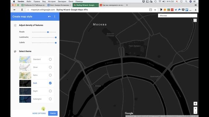Open the browser hamburger menu in tab bar
The image size is (209, 117).
(196, 5)
